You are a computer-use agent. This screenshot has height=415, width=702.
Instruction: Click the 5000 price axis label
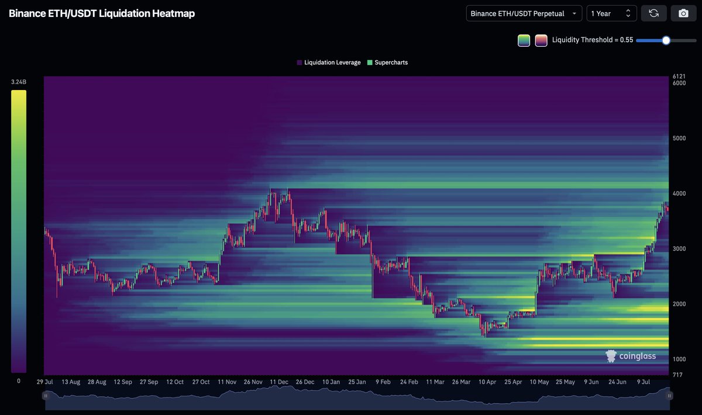point(679,139)
